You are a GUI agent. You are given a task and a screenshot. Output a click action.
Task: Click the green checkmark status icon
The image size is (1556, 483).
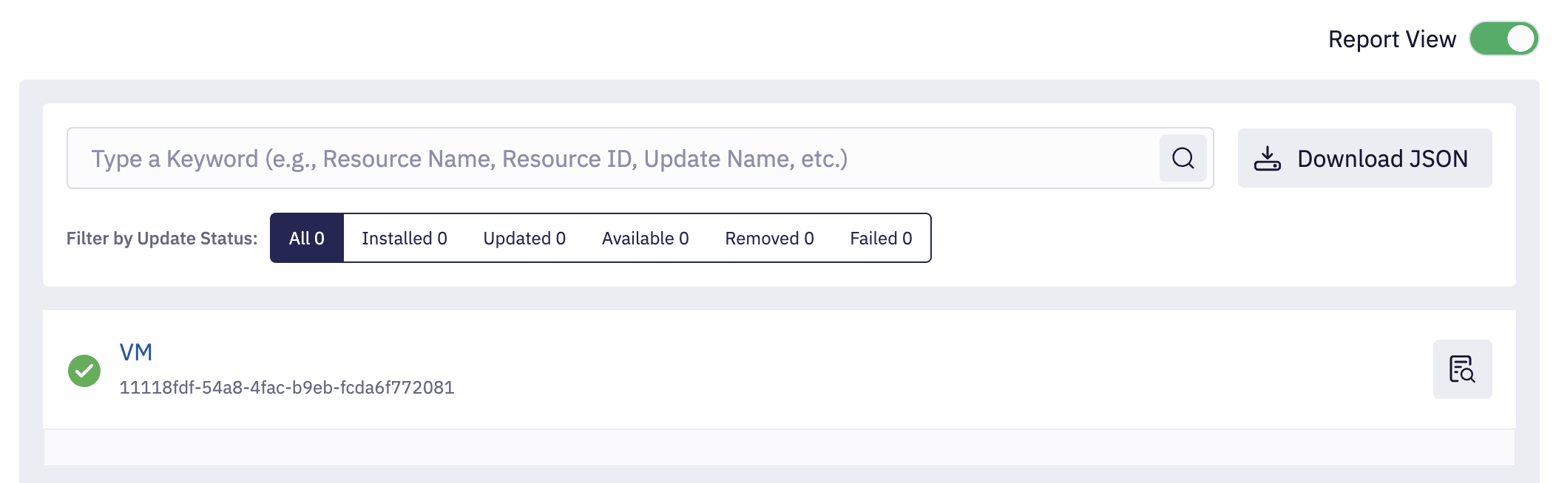84,371
